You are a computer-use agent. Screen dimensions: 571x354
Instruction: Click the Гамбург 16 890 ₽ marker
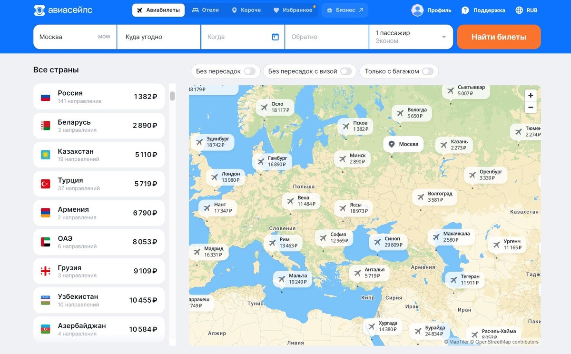(272, 161)
